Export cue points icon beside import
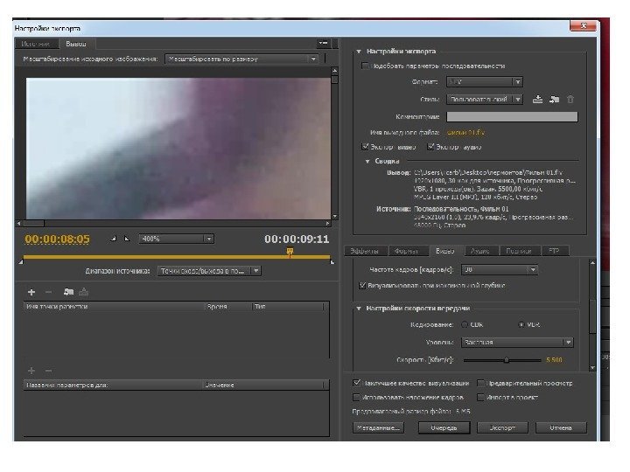630x472 pixels. (84, 292)
